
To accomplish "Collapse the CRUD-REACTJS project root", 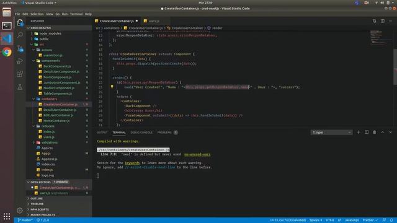I will coord(28,28).
